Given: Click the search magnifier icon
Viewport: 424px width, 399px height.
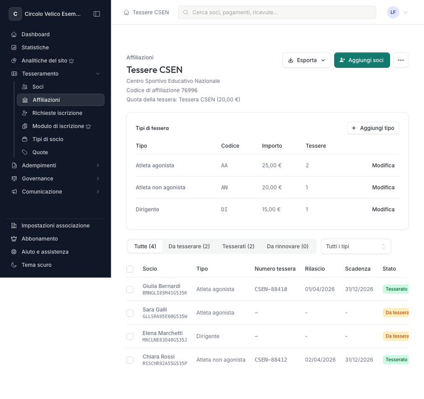Looking at the screenshot, I should [x=186, y=12].
